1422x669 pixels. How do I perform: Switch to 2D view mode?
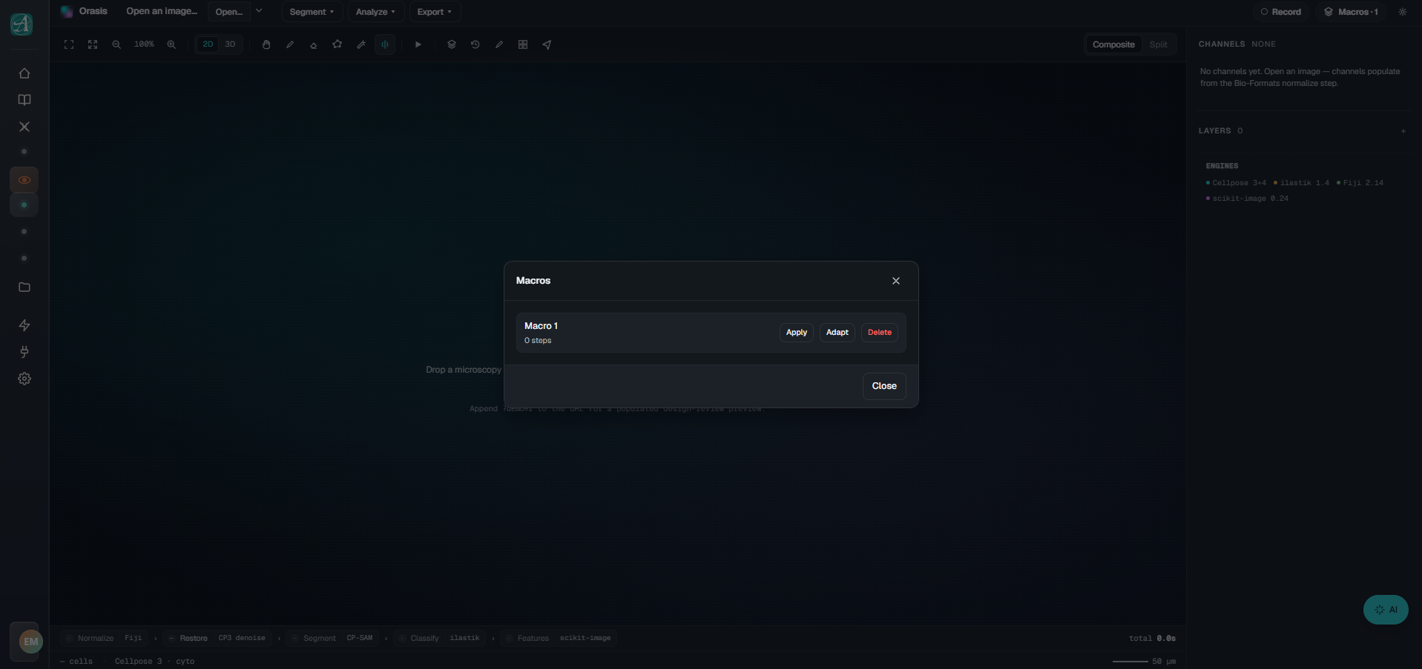tap(208, 44)
